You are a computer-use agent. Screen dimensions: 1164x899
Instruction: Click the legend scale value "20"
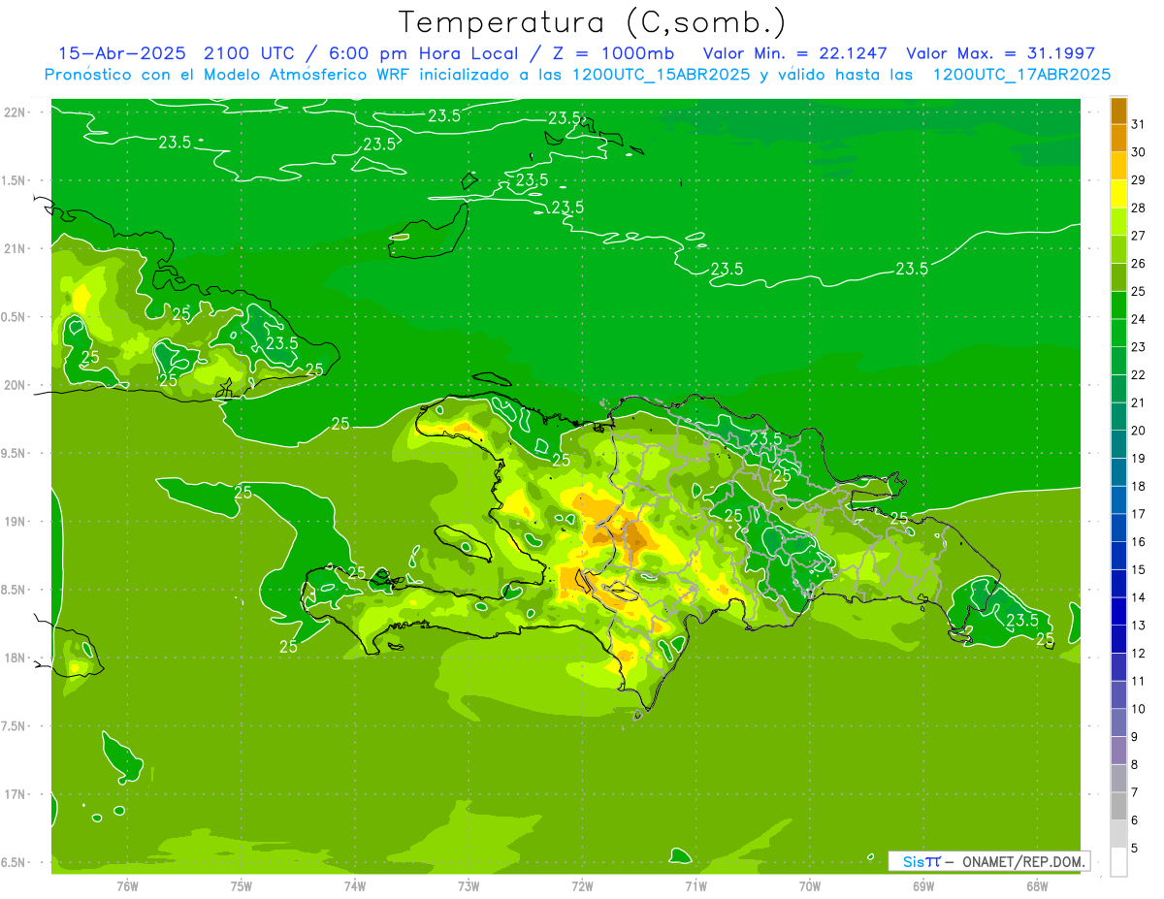[1139, 430]
